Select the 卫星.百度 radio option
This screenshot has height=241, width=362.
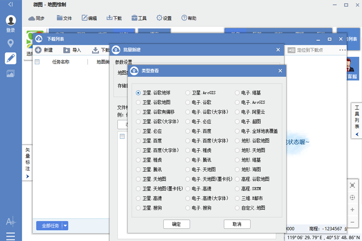click(138, 141)
